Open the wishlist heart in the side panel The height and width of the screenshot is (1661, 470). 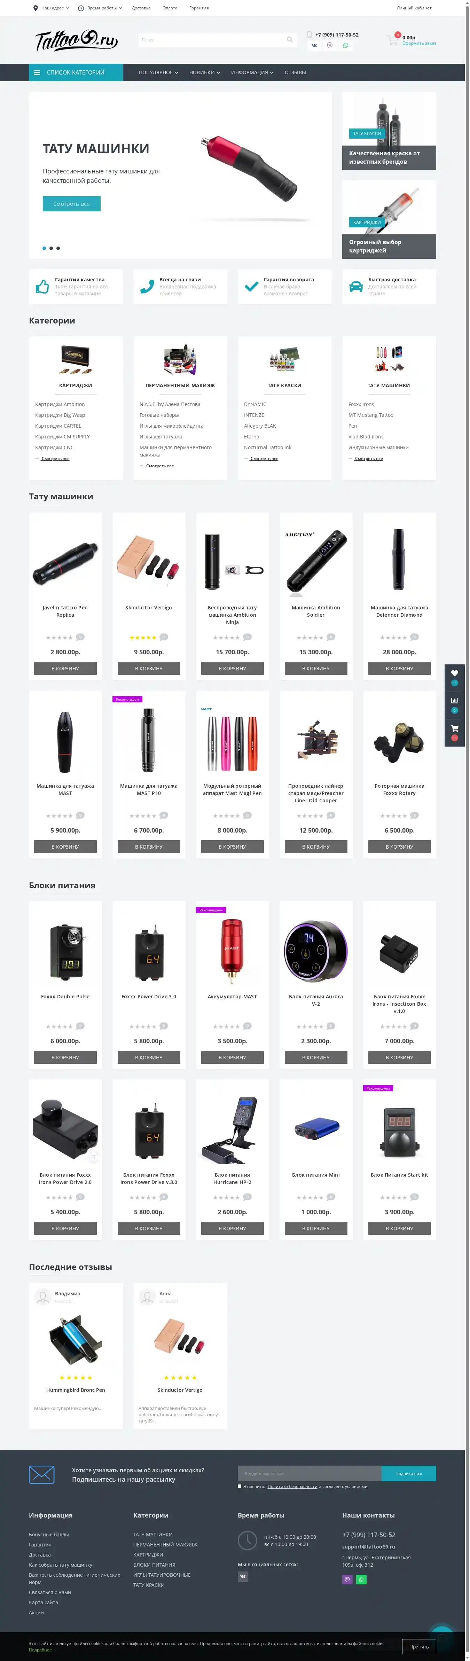[x=455, y=673]
